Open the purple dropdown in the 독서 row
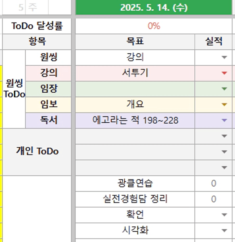This screenshot has height=242, width=235. [224, 120]
